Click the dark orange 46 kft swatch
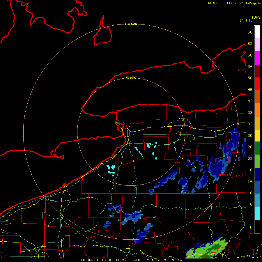Viewport: 262px width, 262px height. click(x=257, y=97)
